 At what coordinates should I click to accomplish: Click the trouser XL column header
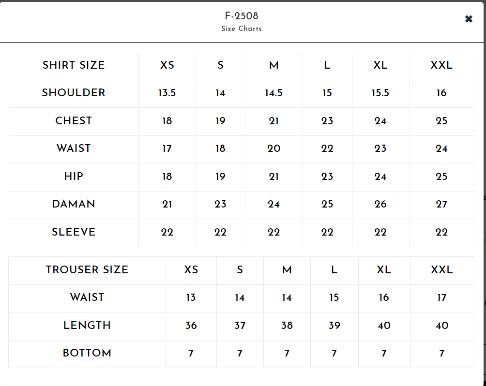point(384,270)
